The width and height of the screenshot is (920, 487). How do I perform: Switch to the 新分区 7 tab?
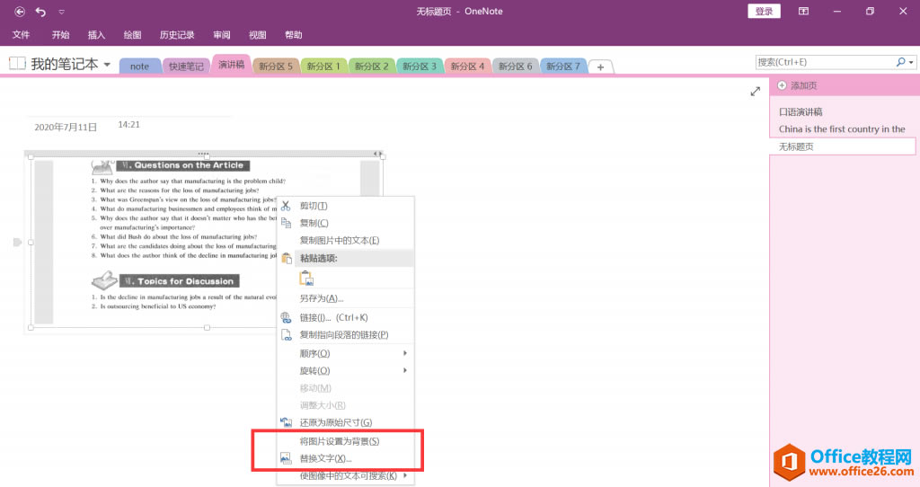coord(563,66)
